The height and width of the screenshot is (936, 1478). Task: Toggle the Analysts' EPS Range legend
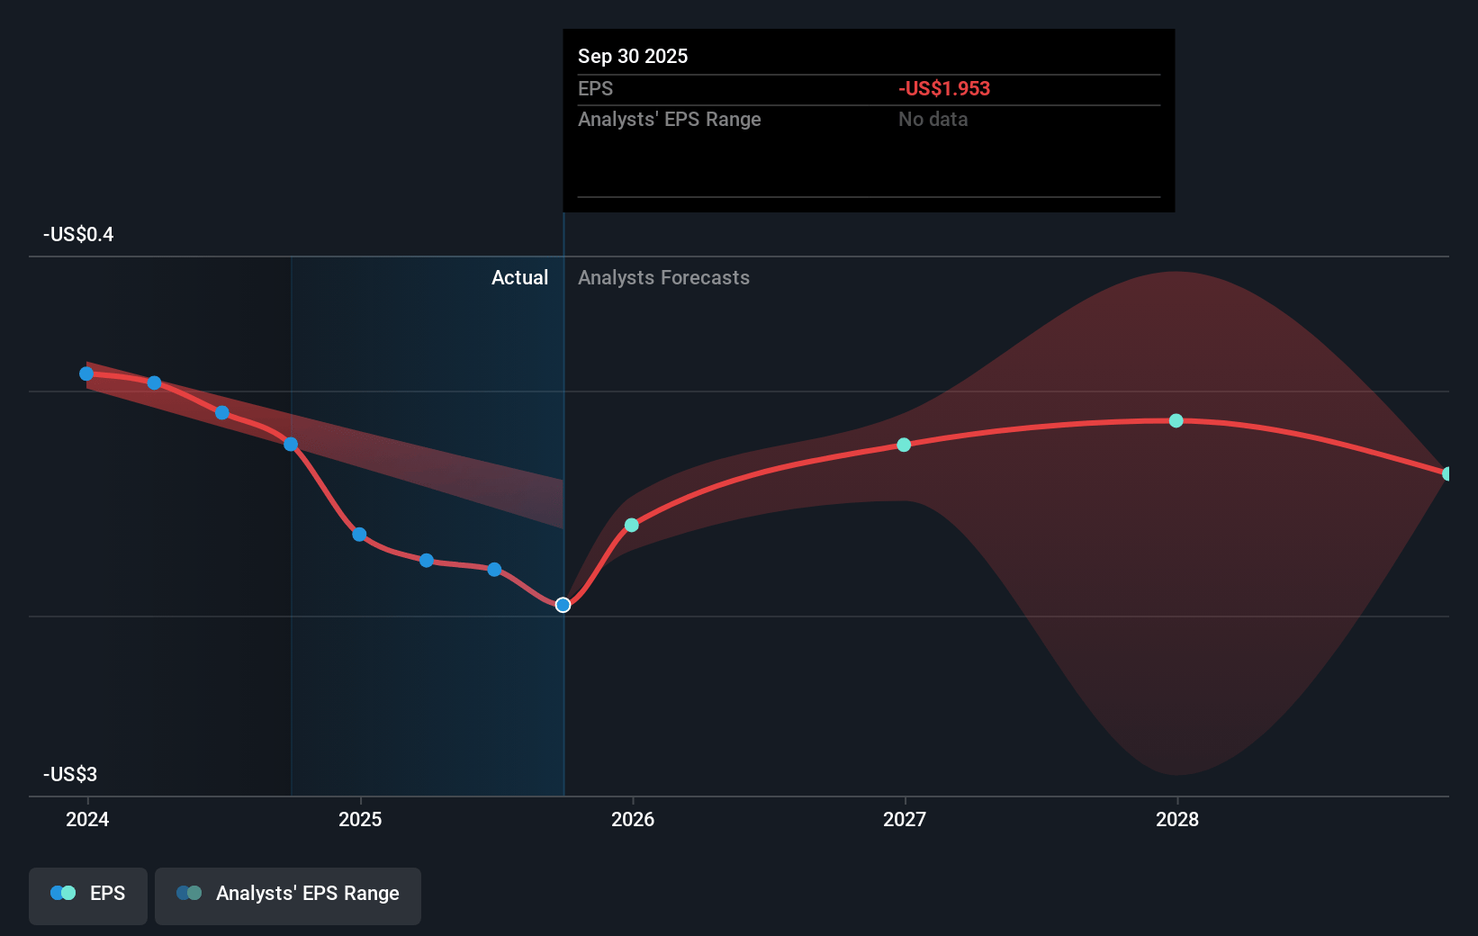tap(288, 895)
